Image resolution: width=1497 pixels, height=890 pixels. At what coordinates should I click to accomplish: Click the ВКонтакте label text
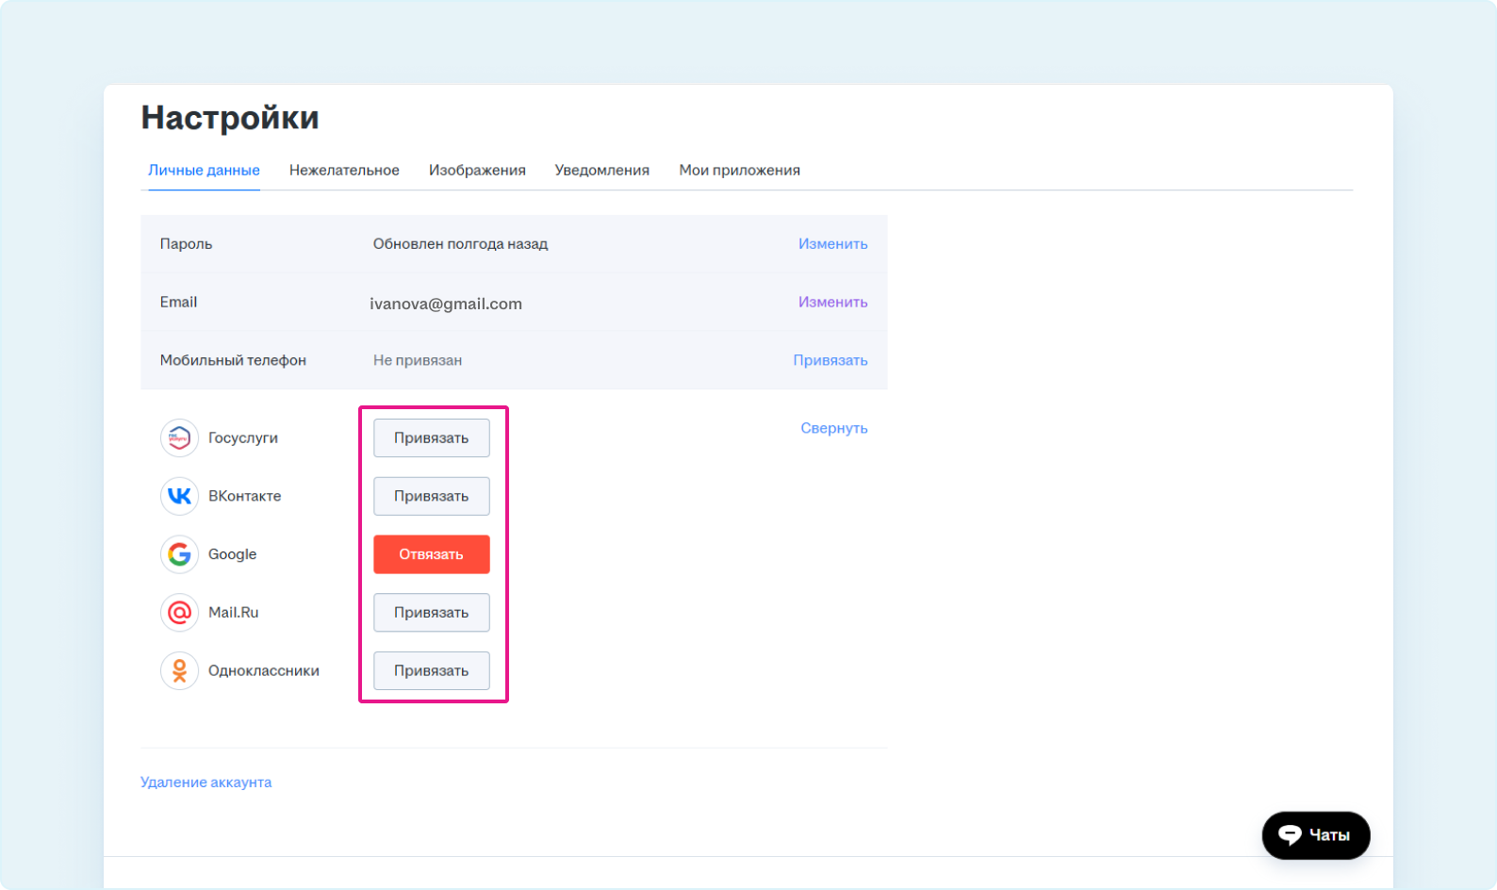coord(244,496)
